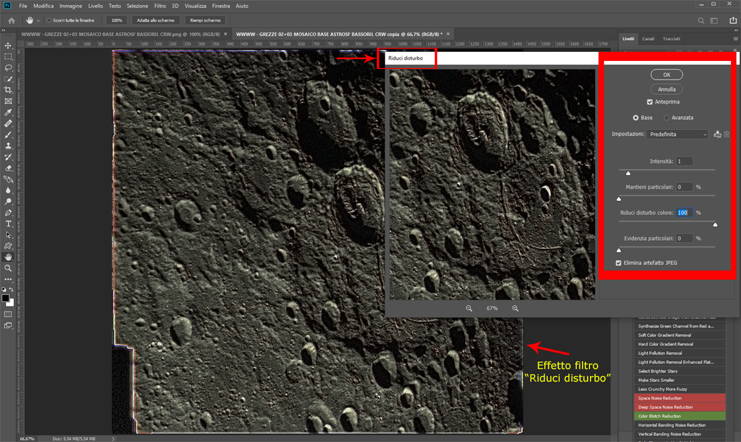The height and width of the screenshot is (442, 741).
Task: Click the share image icon
Action: (x=733, y=21)
